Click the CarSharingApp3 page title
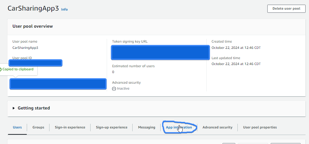The width and height of the screenshot is (309, 144). pos(33,9)
